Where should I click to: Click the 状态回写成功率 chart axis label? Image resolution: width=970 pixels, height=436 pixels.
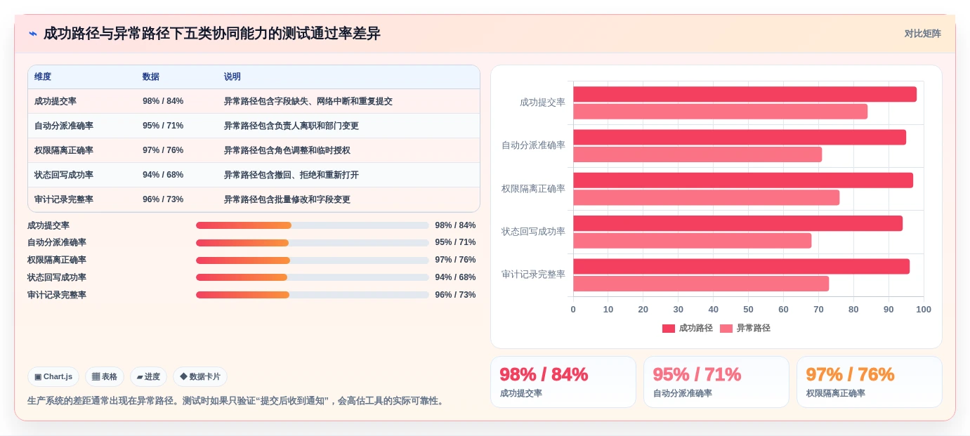(x=533, y=232)
